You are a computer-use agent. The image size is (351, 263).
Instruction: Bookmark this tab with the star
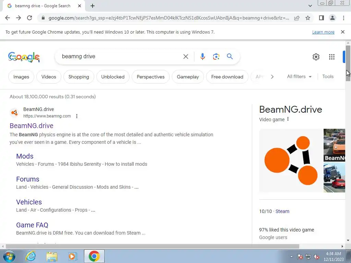(x=308, y=18)
